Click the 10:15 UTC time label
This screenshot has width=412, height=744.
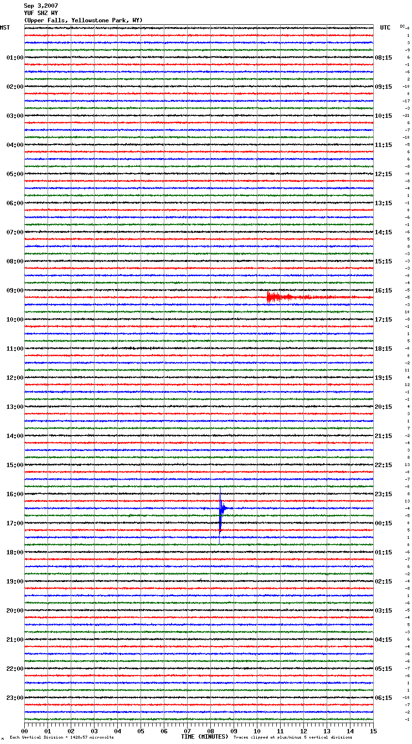coord(383,116)
